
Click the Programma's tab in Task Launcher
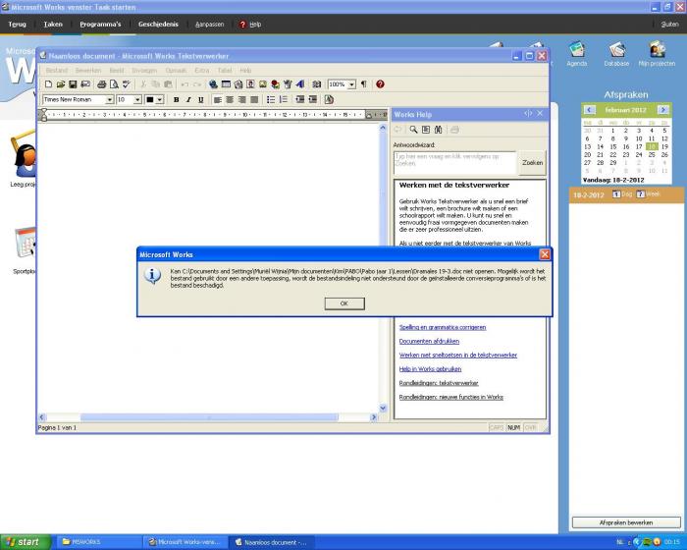tap(100, 25)
